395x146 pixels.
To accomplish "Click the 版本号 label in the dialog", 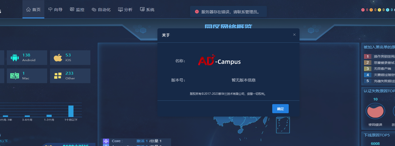I will pos(178,80).
